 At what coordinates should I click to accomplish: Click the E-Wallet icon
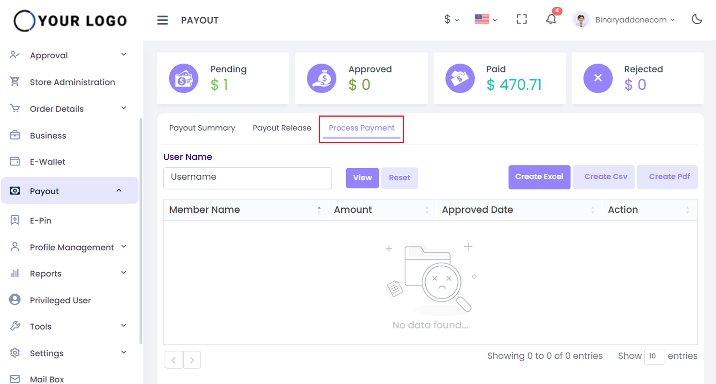pos(15,162)
